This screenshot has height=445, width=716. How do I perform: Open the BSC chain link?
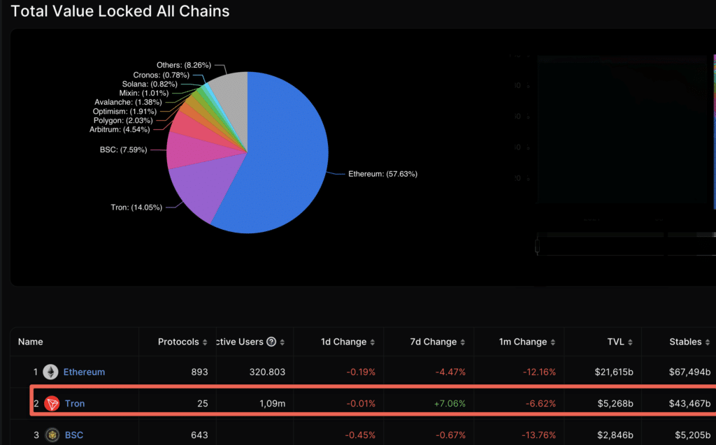click(73, 435)
